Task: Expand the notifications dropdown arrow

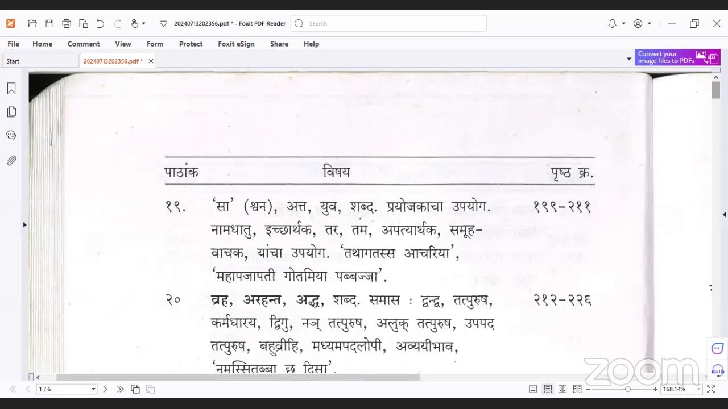Action: coord(624,24)
